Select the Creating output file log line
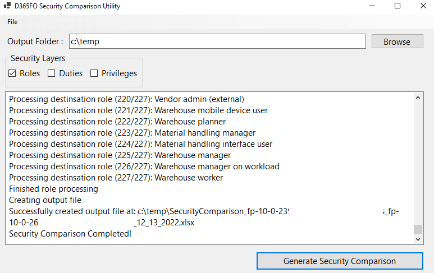Screen dimensions: 434x273 [45, 200]
